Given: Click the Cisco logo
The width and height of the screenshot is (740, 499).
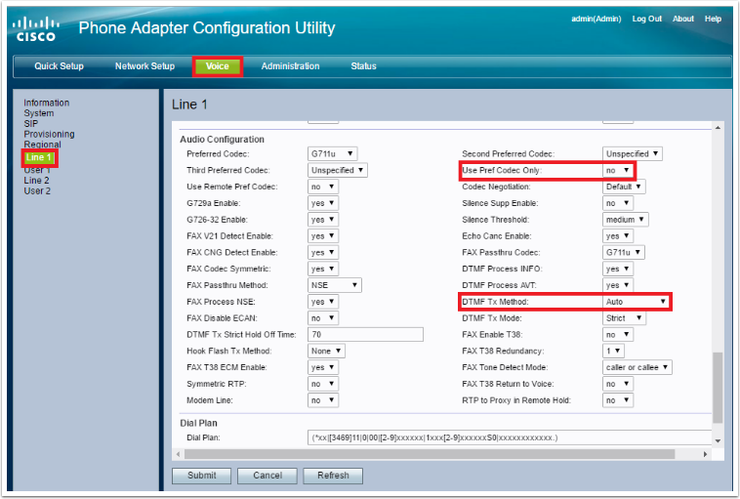Looking at the screenshot, I should coord(36,29).
